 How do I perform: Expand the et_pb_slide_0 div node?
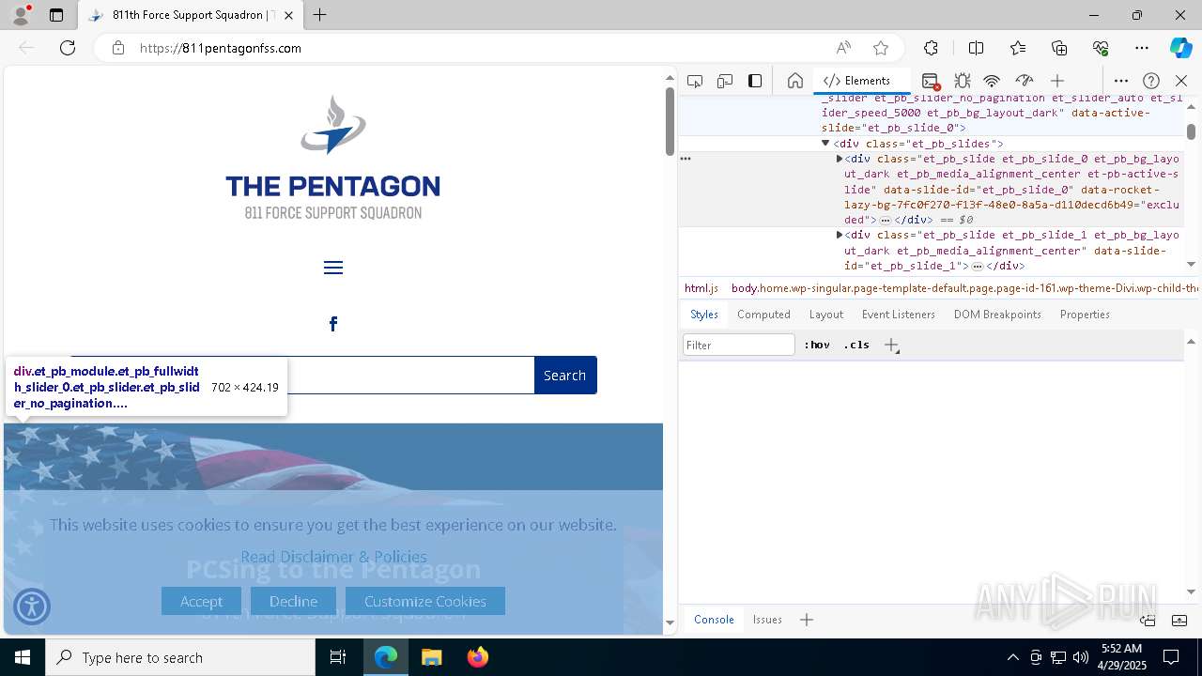(x=840, y=159)
